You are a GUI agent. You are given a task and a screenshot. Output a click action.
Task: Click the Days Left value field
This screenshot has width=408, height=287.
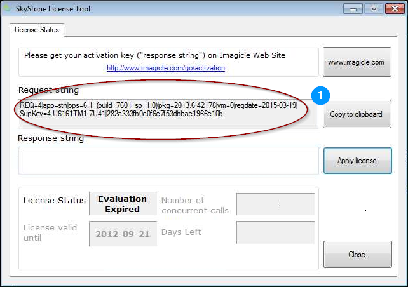click(276, 232)
